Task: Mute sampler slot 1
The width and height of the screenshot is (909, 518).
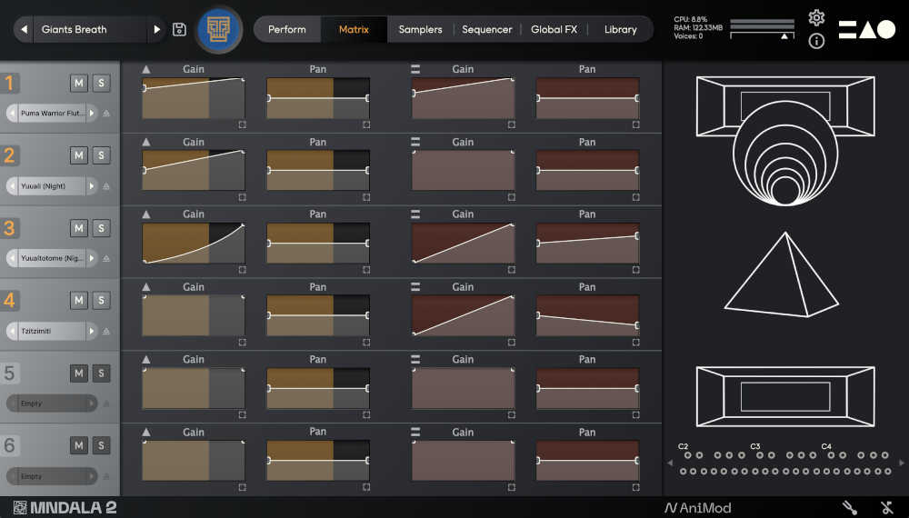Action: [x=79, y=83]
